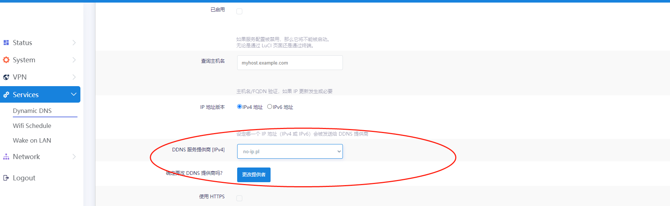The image size is (670, 206).
Task: Open the Wake on LAN page
Action: 32,140
